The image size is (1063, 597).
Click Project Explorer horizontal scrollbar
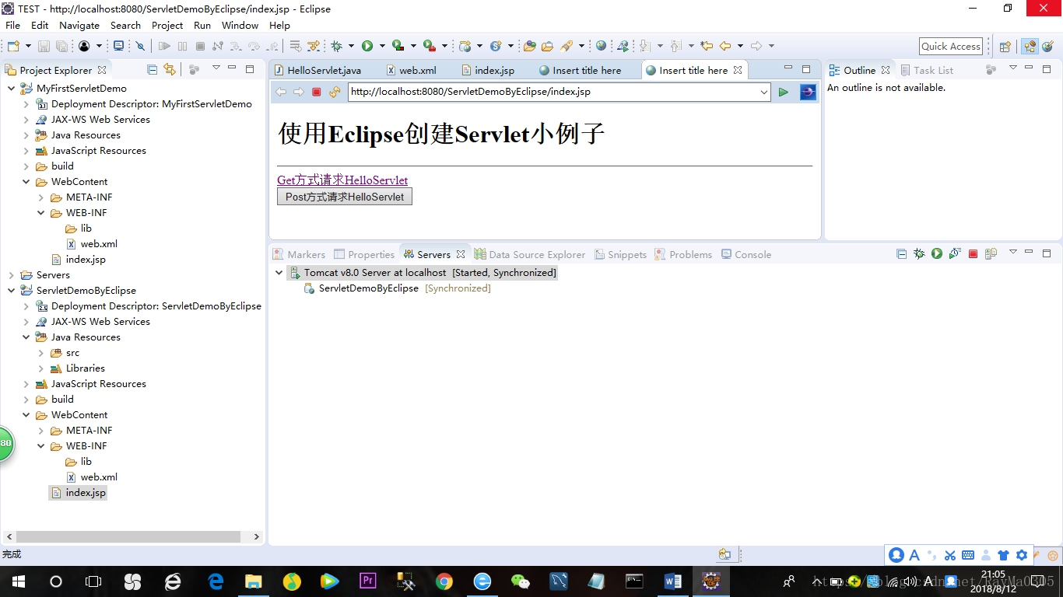[128, 536]
